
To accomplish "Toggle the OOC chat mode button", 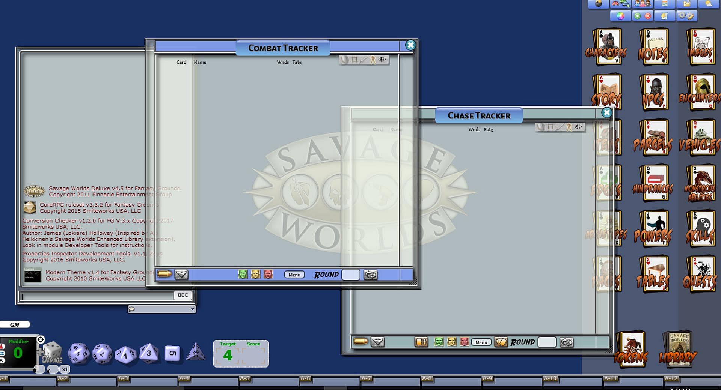I will point(183,295).
